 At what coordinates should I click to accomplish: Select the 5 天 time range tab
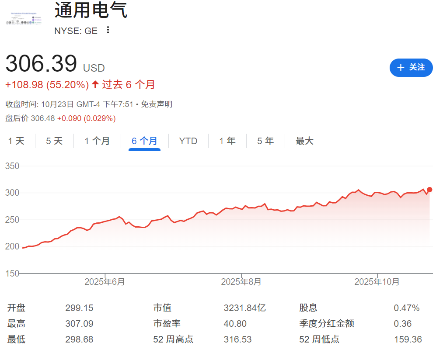55,141
